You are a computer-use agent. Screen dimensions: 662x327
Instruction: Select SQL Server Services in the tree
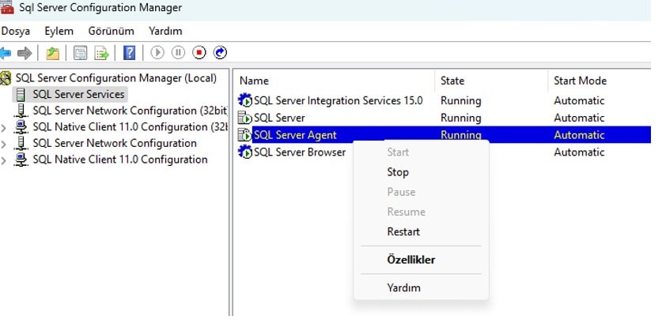coord(78,95)
